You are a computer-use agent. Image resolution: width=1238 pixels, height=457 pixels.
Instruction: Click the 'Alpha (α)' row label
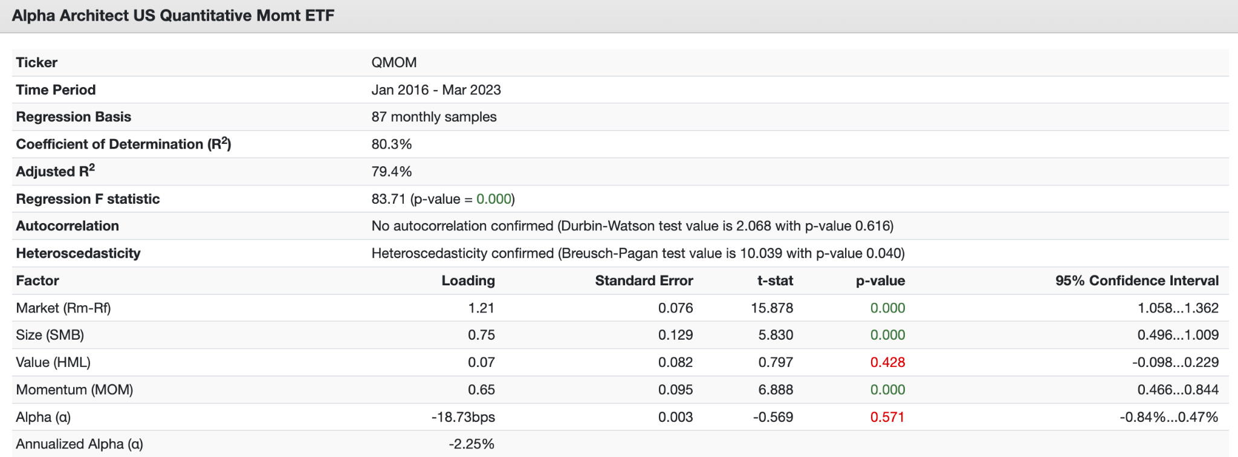[x=44, y=417]
